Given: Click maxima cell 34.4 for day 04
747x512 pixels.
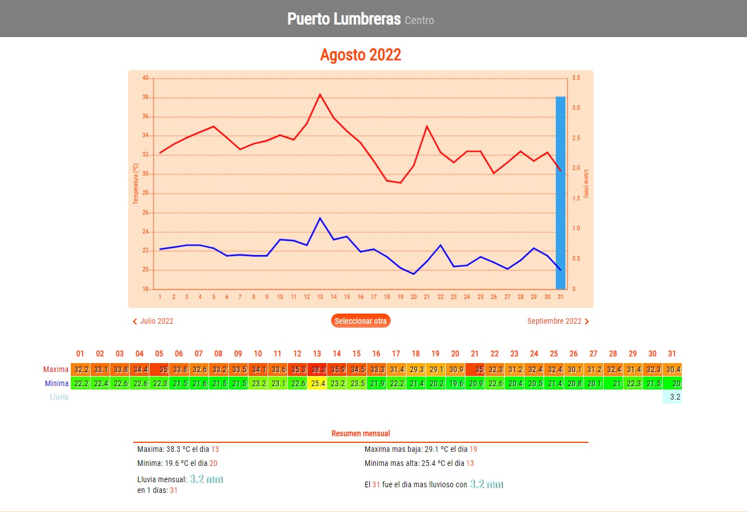Looking at the screenshot, I should coord(139,369).
